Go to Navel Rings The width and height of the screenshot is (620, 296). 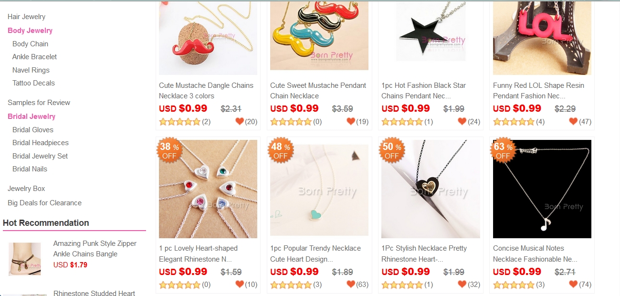tap(31, 70)
